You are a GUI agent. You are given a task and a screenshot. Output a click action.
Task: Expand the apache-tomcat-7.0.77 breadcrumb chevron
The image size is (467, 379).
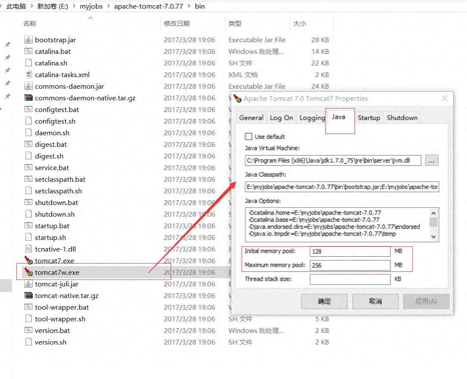coord(189,6)
